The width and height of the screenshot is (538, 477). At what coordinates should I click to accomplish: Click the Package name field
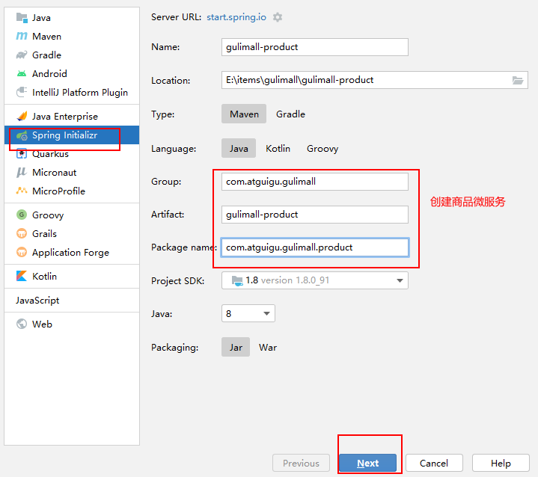coord(315,247)
